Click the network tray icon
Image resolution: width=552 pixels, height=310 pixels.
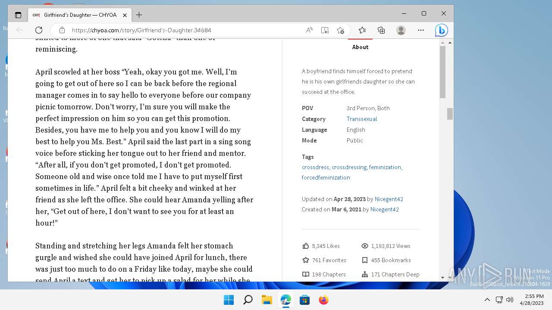[x=499, y=300]
